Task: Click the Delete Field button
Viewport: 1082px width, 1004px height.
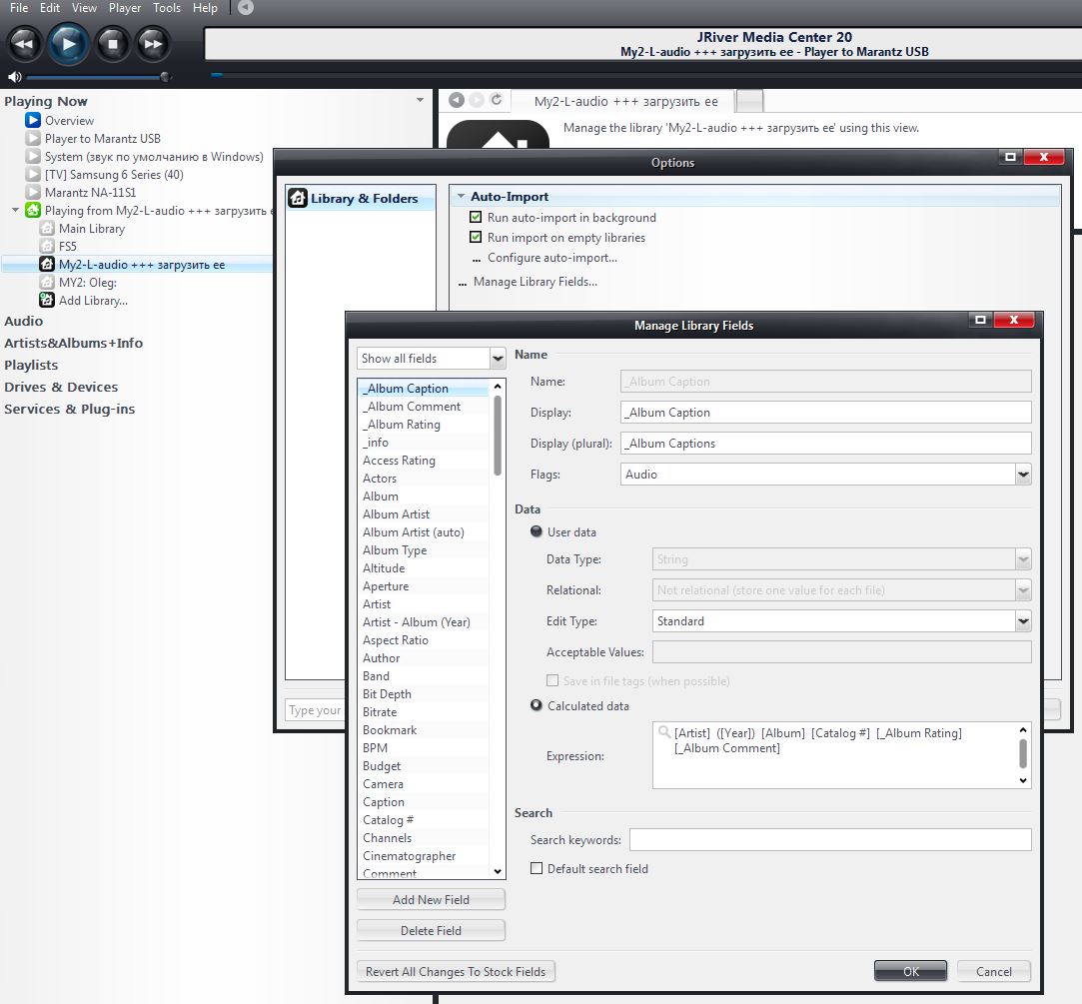Action: pos(431,931)
